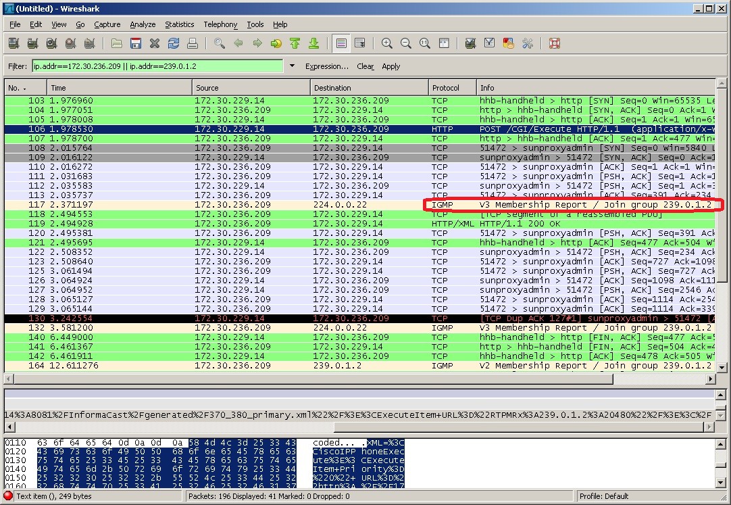Toggle Colorize packet list button
Image resolution: width=731 pixels, height=505 pixels.
coord(341,43)
